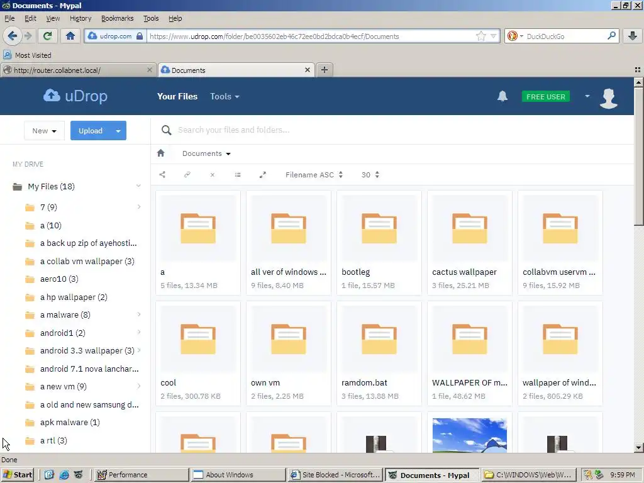Switch to Performance taskbar window
This screenshot has width=644, height=483.
click(142, 475)
